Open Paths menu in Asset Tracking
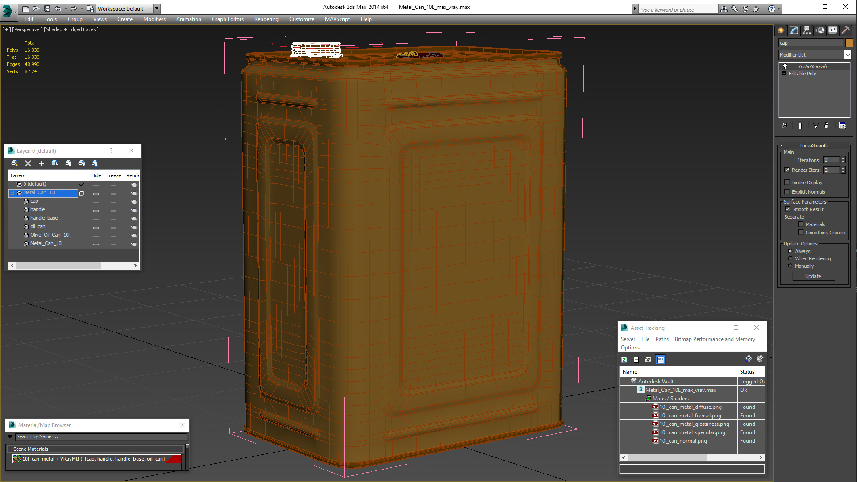857x482 pixels. coord(662,339)
